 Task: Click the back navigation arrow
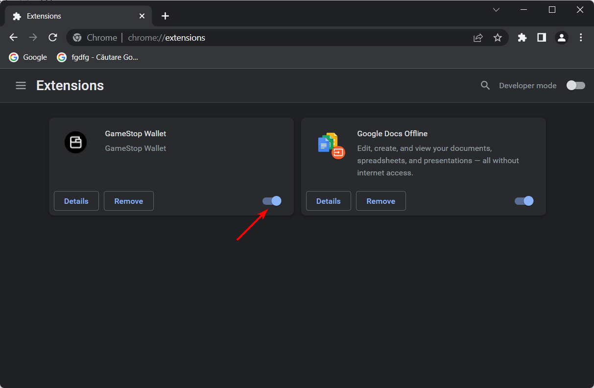coord(13,37)
